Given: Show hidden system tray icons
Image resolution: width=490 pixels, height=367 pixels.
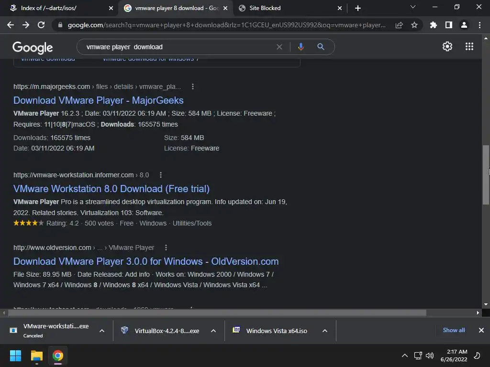Looking at the screenshot, I should pyautogui.click(x=404, y=356).
